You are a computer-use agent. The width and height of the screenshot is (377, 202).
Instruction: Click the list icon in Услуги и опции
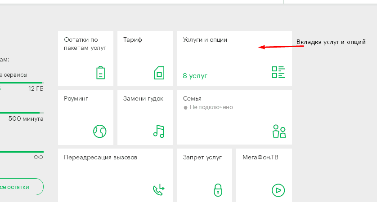pos(278,72)
